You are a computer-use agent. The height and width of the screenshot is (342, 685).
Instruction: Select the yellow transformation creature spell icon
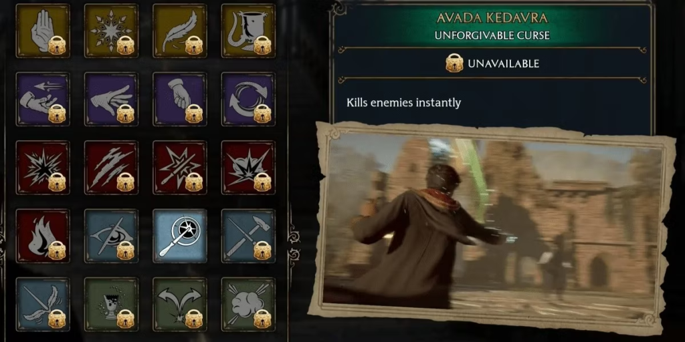pyautogui.click(x=248, y=31)
